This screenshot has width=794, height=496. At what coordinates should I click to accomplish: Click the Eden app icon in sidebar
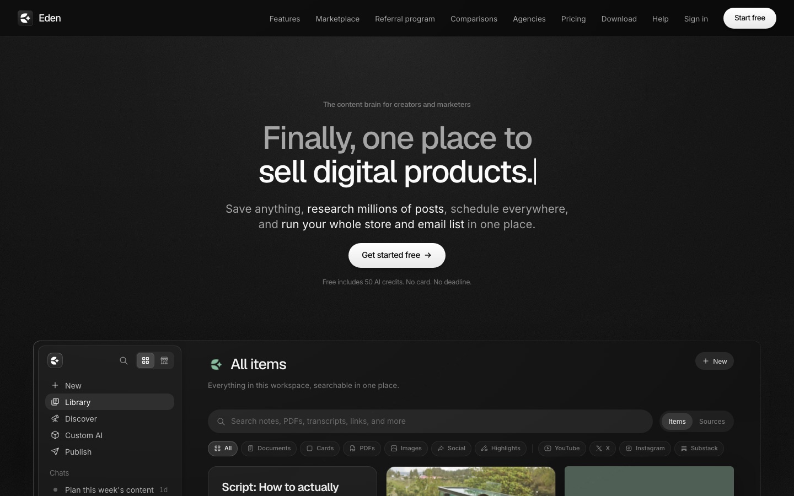pyautogui.click(x=55, y=360)
